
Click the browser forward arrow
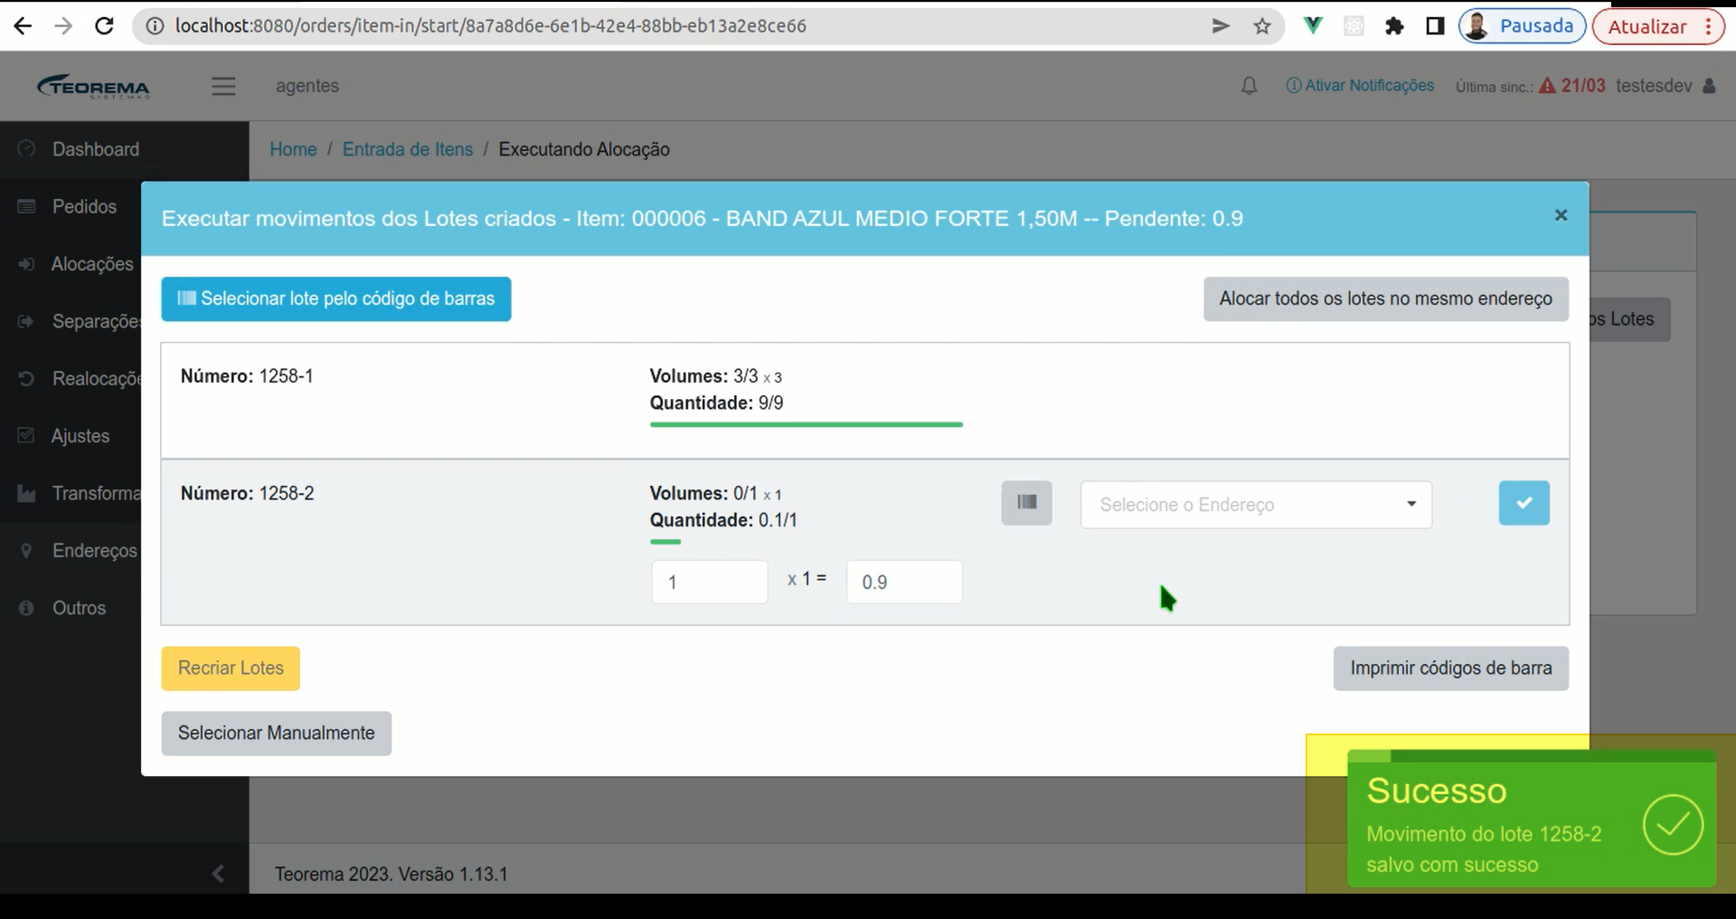pyautogui.click(x=63, y=26)
